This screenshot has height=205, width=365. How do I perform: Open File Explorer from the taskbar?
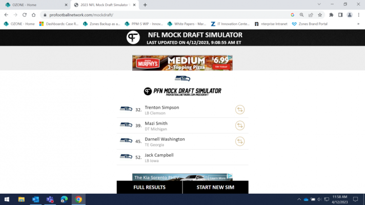pos(22,199)
